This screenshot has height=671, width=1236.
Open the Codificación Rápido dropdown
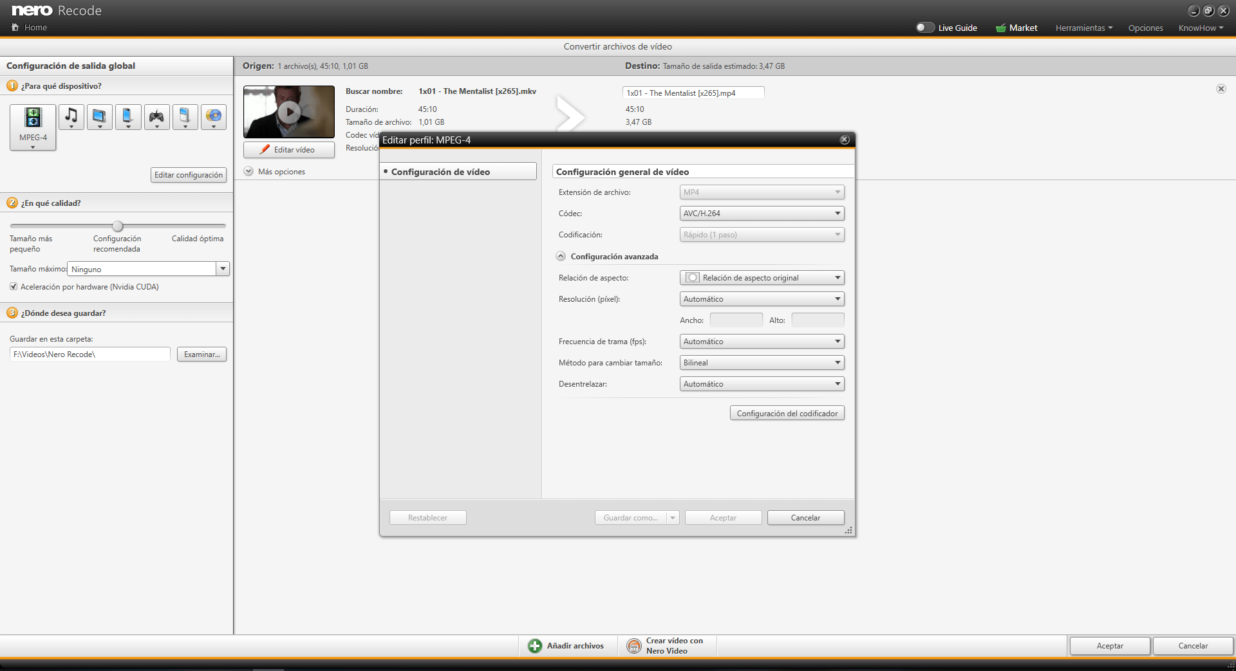pyautogui.click(x=762, y=235)
